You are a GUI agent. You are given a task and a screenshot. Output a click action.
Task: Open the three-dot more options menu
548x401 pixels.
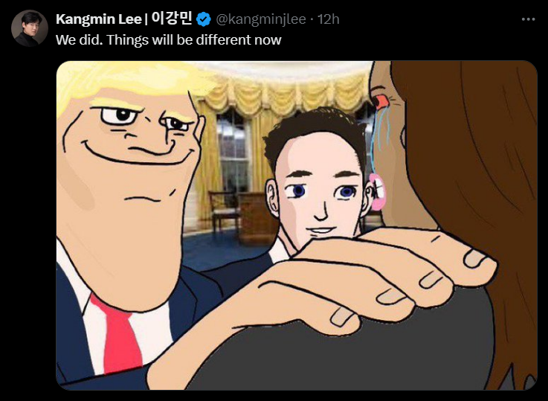[x=528, y=19]
